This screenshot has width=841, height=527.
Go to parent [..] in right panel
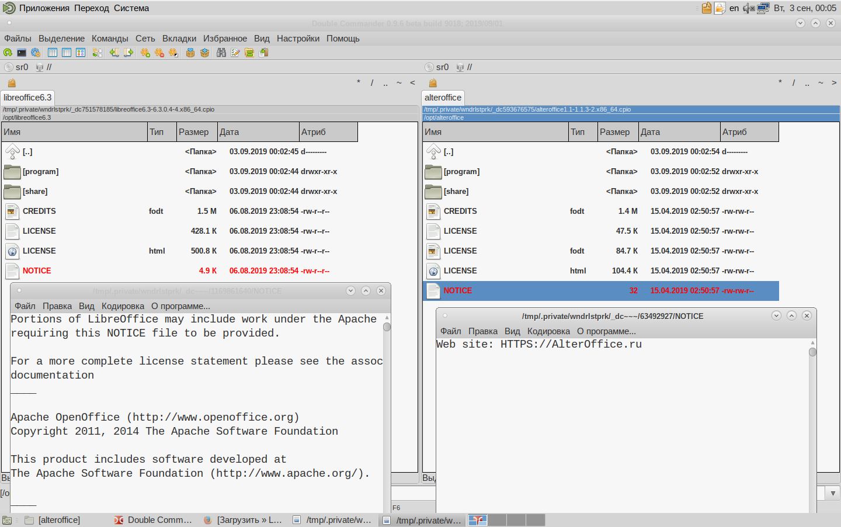click(x=601, y=152)
